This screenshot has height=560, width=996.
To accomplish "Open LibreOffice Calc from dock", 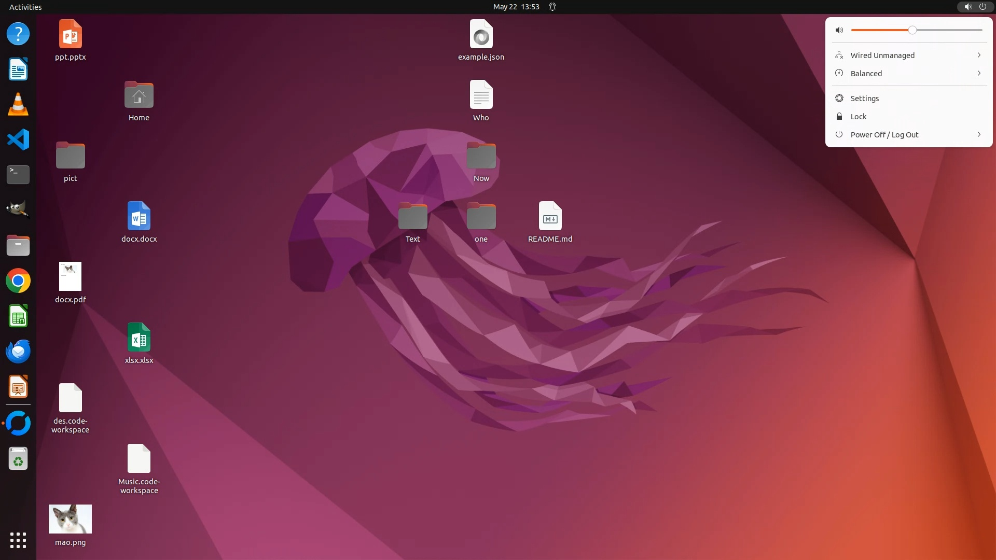I will click(18, 316).
